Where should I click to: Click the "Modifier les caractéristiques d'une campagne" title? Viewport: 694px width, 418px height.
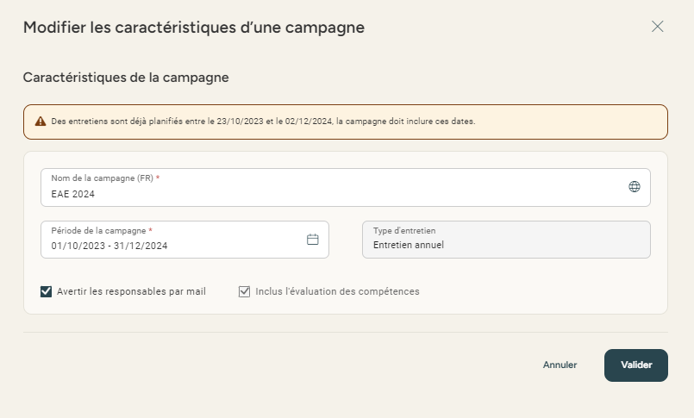[194, 28]
